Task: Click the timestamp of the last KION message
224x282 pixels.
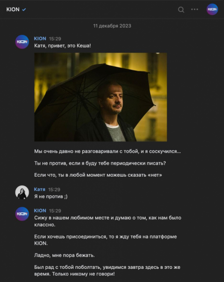Action: coord(55,211)
